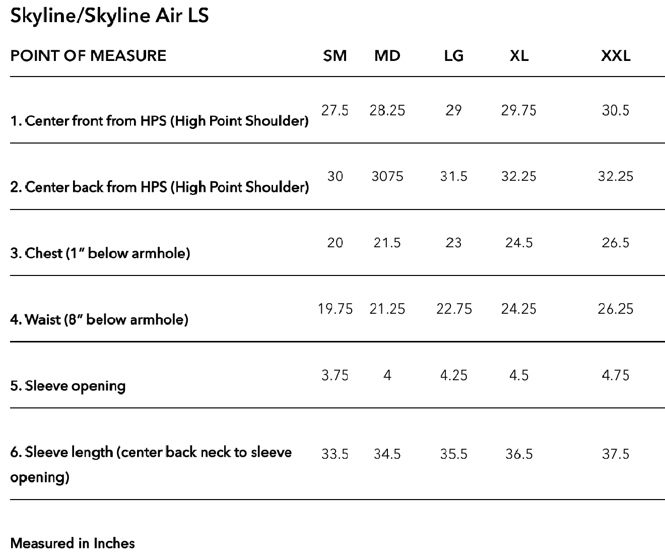Click the Sleeve opening row label
The width and height of the screenshot is (665, 560).
68,386
